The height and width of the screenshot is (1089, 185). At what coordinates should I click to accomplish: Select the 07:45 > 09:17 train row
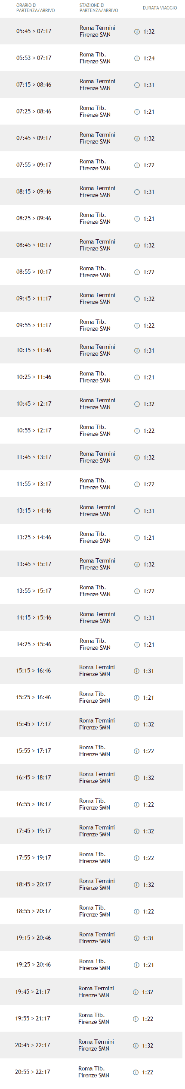tap(92, 138)
